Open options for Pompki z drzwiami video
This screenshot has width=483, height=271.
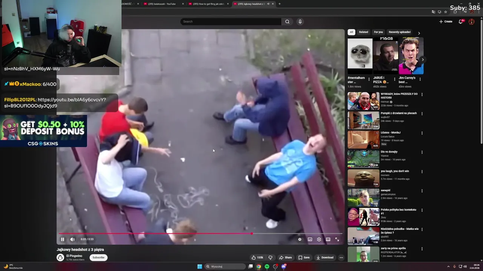(x=422, y=114)
